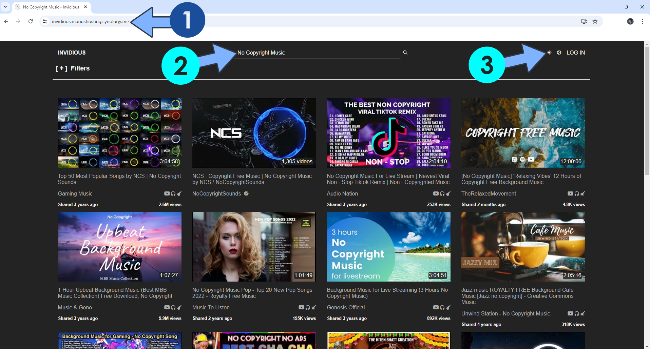Open Copyright Free Music 12:00:00 thumbnail
The image size is (650, 349).
click(523, 133)
